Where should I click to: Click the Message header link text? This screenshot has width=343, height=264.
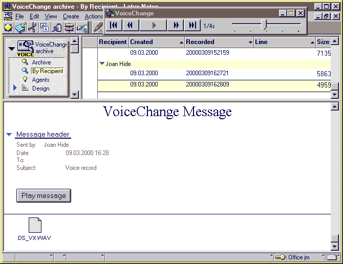[43, 135]
